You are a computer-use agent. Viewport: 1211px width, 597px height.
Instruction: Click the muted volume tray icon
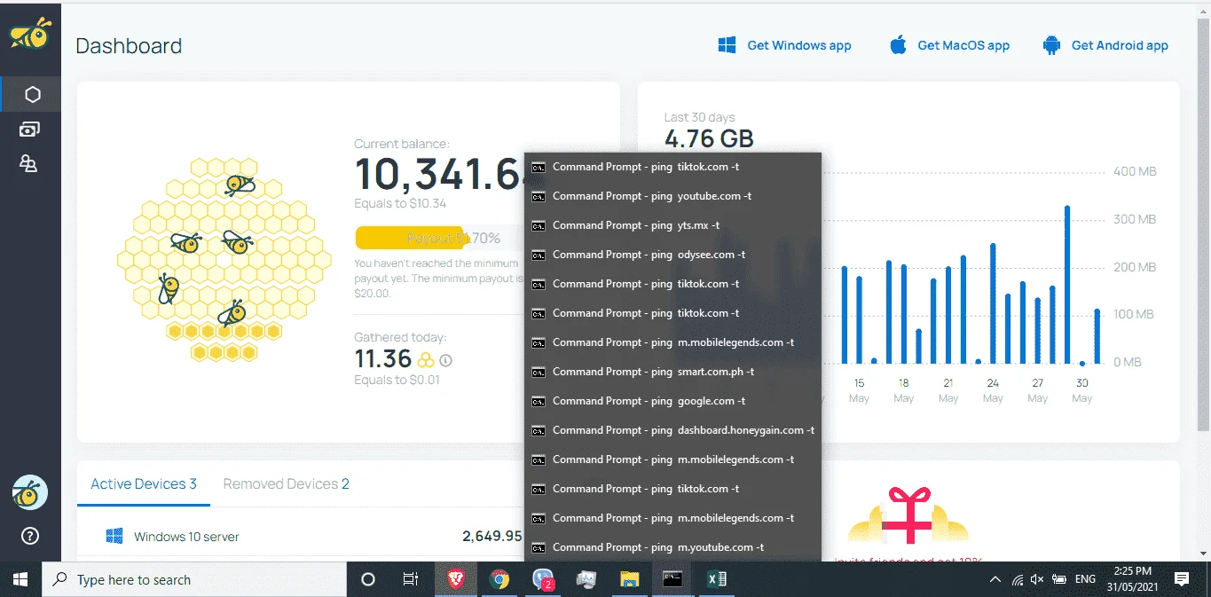tap(1037, 579)
